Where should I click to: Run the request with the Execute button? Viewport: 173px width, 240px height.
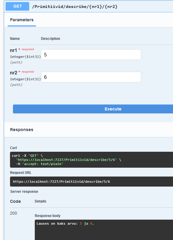pos(93,109)
